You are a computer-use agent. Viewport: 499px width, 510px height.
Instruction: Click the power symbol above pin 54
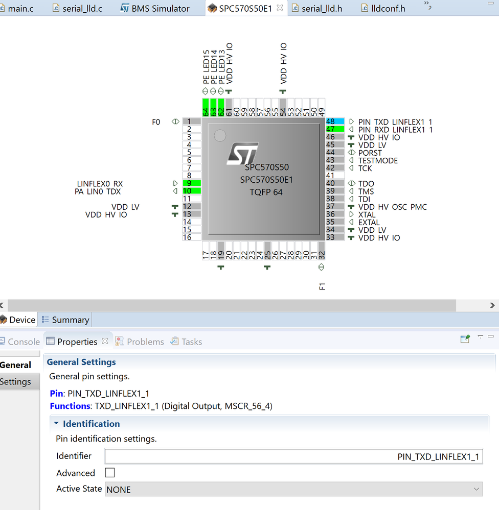click(283, 92)
